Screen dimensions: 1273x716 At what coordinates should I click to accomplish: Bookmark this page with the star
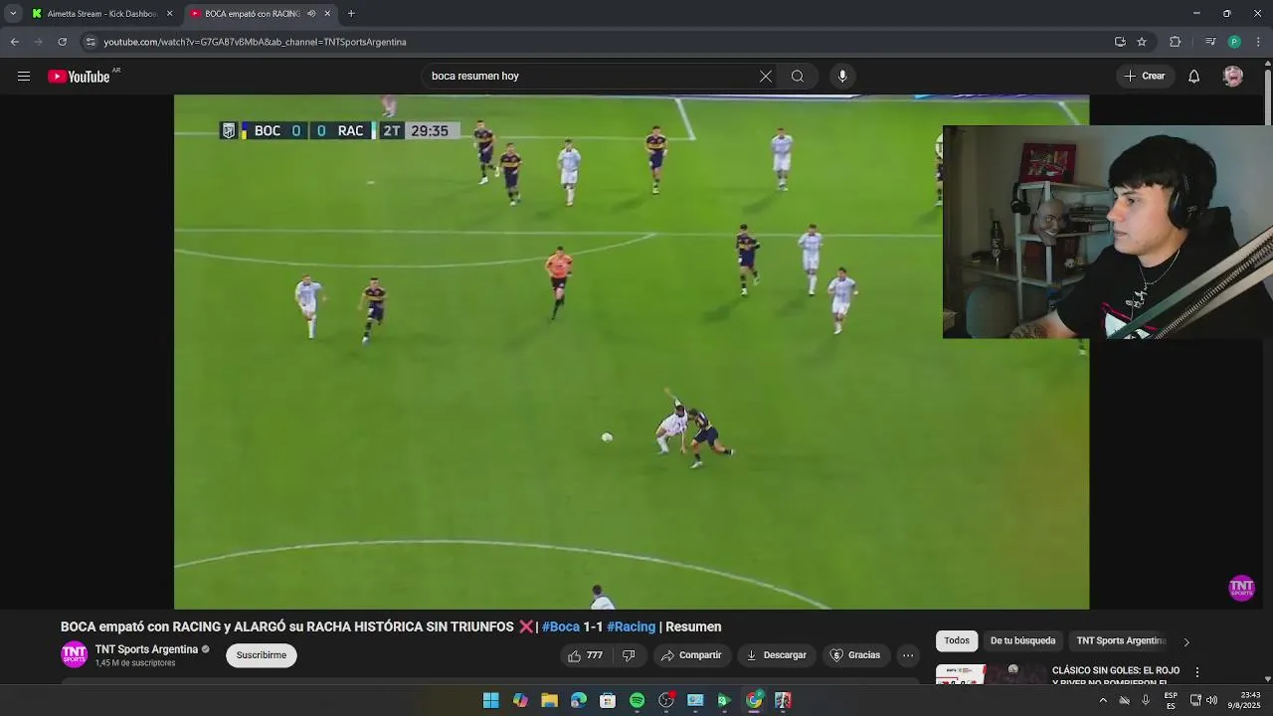(1142, 42)
